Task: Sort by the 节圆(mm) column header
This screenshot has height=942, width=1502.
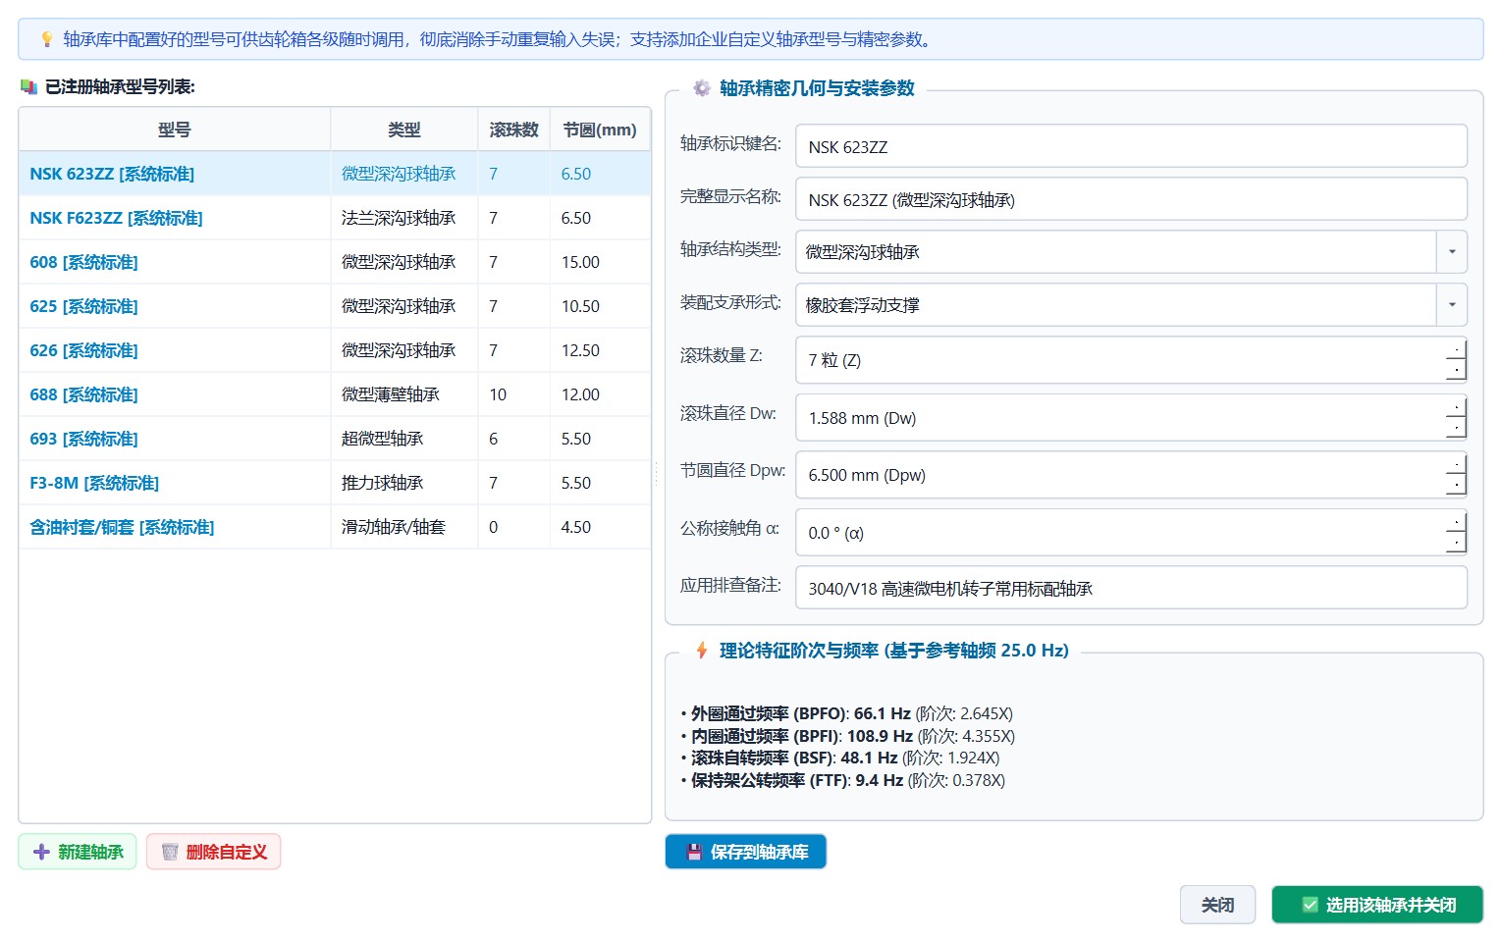Action: (600, 130)
